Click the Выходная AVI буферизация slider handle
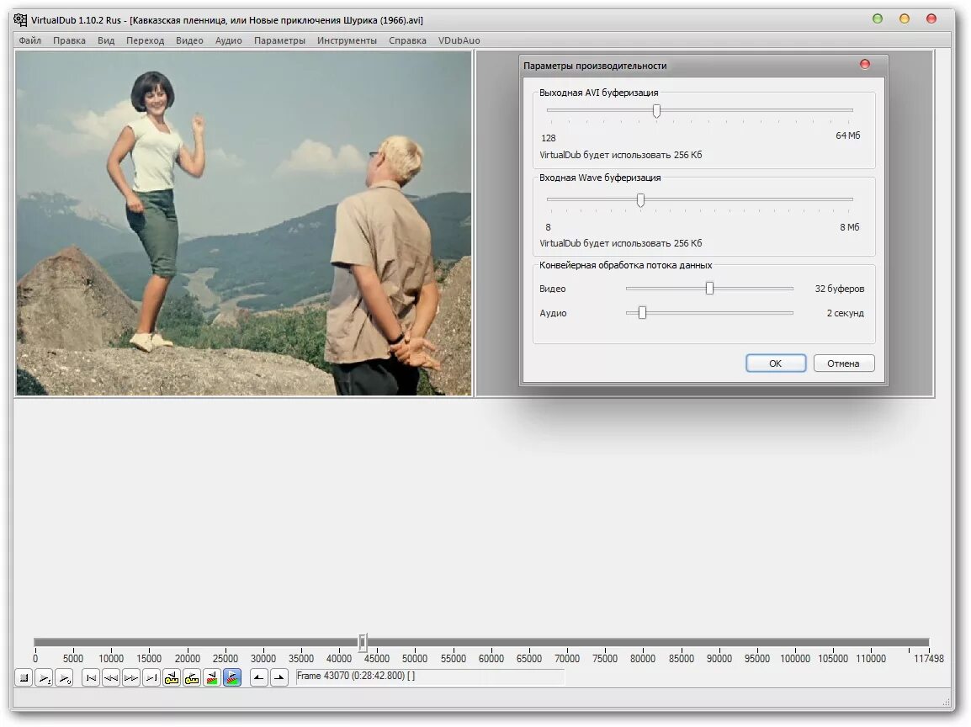The width and height of the screenshot is (971, 727). click(x=656, y=111)
